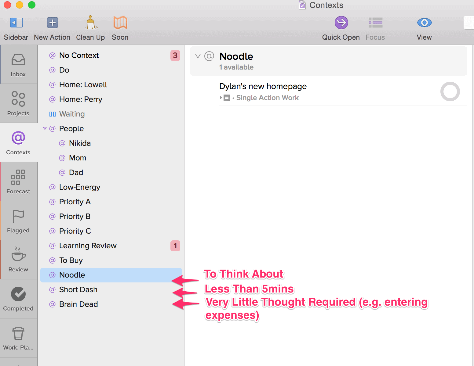Open the Forecast perspective tab
Viewport: 474px width, 366px height.
tap(18, 182)
